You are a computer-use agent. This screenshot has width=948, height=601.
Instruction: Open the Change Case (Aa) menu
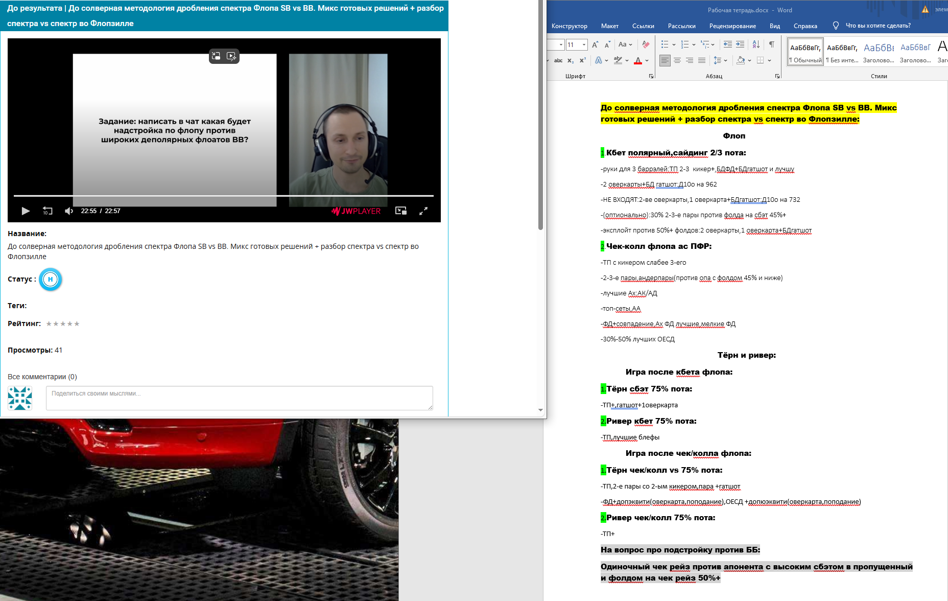coord(625,44)
